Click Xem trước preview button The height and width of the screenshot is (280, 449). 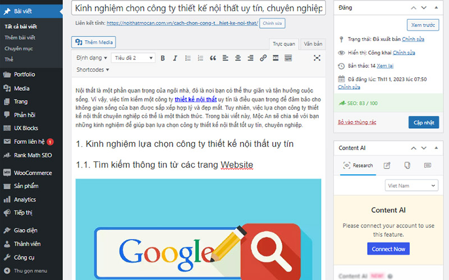click(x=423, y=25)
